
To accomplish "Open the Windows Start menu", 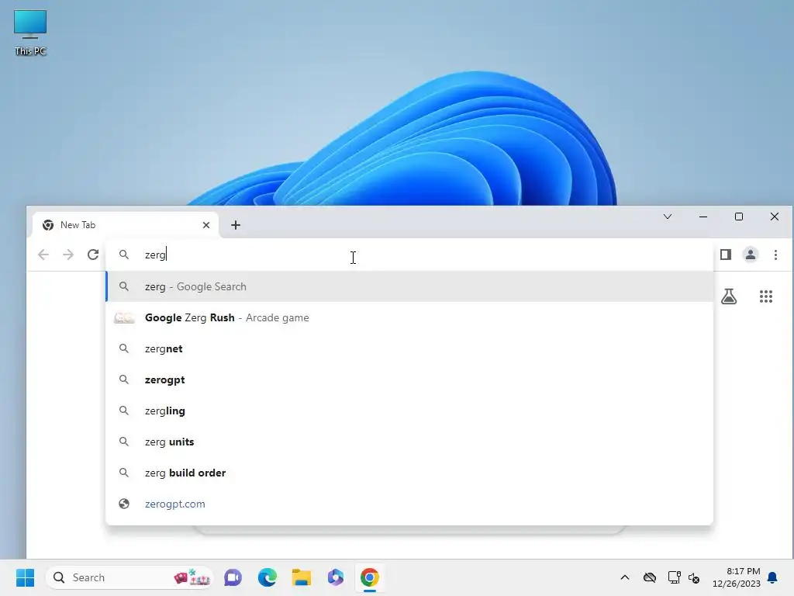I will tap(25, 577).
